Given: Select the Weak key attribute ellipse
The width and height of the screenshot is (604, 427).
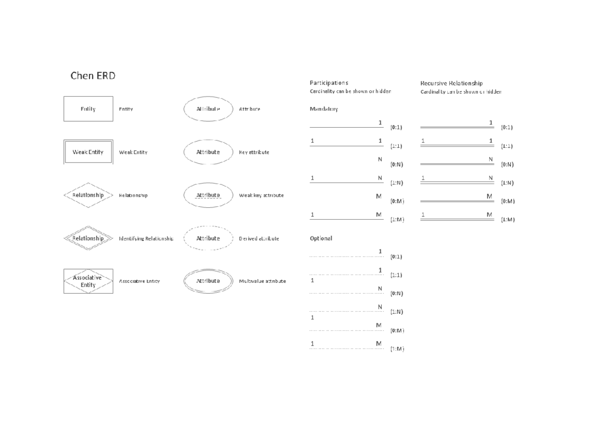Looking at the screenshot, I should [208, 195].
